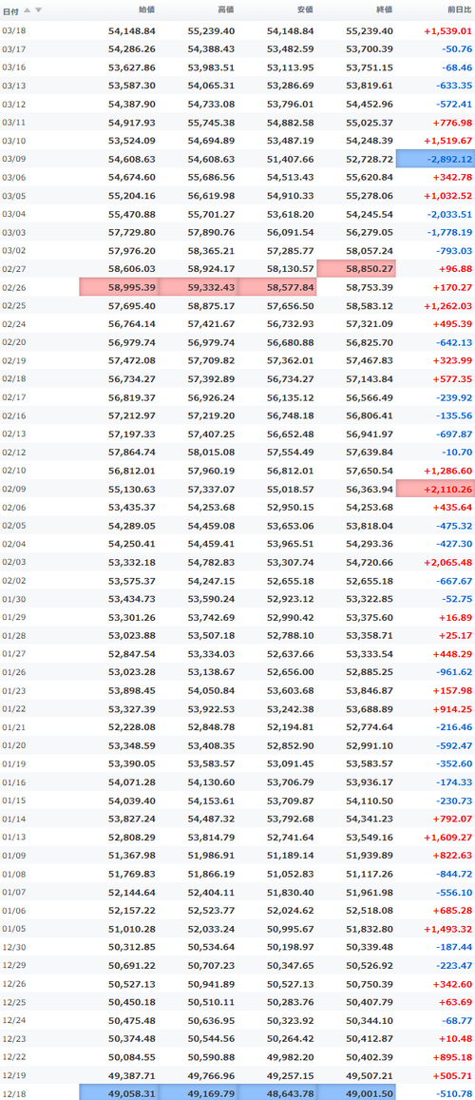This screenshot has height=1100, width=475.
Task: Click blue highlighted low 48,643.78
Action: click(277, 1092)
